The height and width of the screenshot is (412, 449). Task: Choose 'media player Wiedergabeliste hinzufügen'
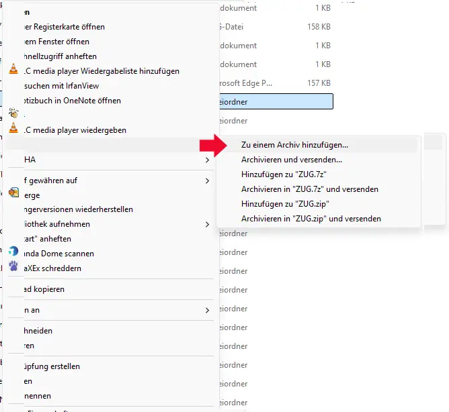101,71
